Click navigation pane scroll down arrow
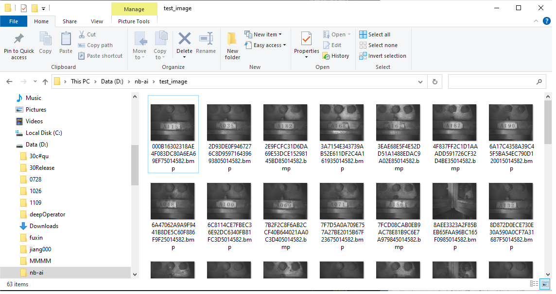 click(x=135, y=274)
